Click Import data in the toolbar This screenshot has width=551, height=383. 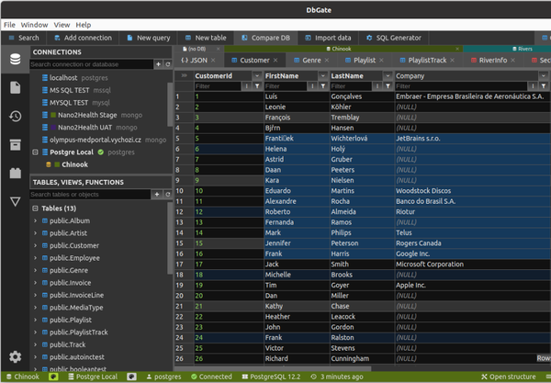coord(328,38)
